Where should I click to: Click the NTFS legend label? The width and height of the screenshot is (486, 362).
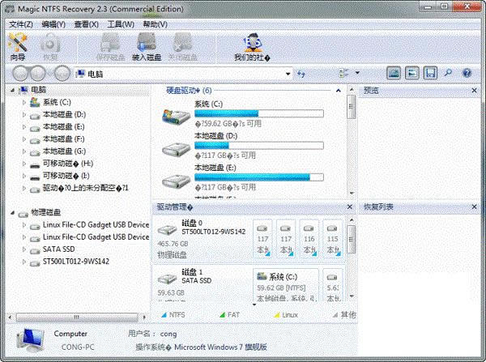pyautogui.click(x=177, y=315)
